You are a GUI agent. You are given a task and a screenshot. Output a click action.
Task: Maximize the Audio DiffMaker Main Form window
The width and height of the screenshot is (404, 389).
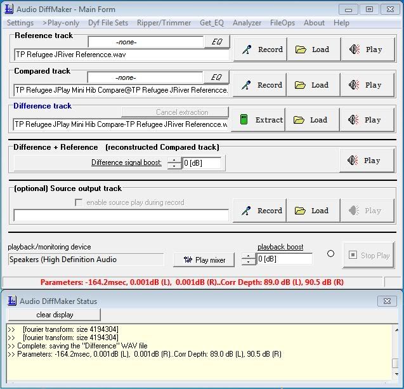369,10
